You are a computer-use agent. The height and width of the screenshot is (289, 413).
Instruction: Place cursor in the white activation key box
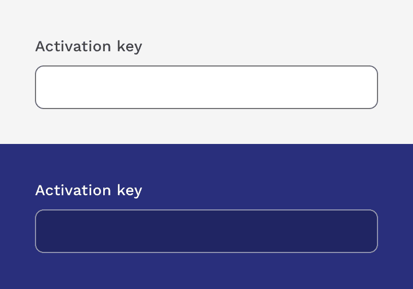coord(206,87)
